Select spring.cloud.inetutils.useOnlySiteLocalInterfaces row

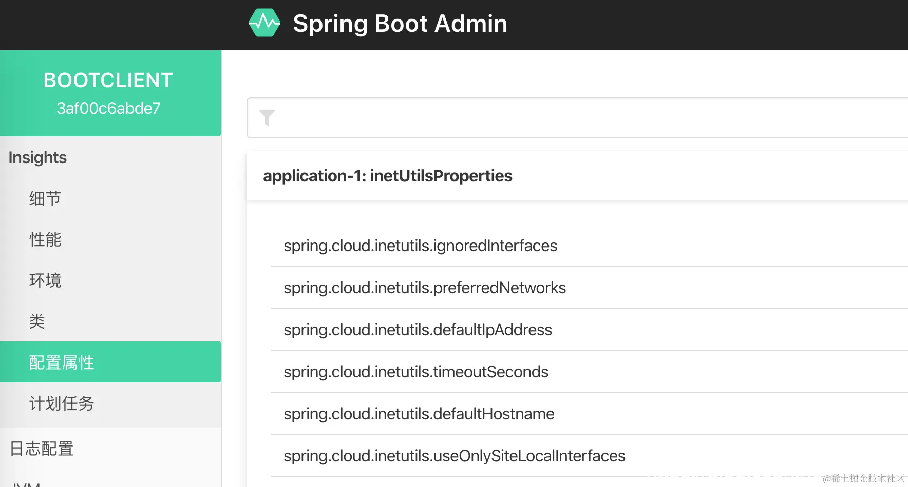pos(590,456)
